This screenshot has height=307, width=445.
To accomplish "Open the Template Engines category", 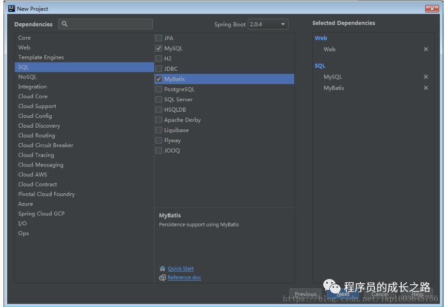I will point(84,57).
